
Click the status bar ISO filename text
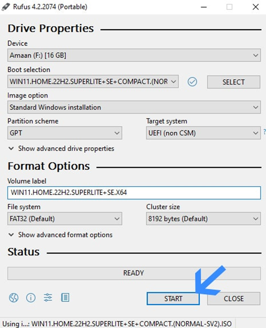point(117,324)
